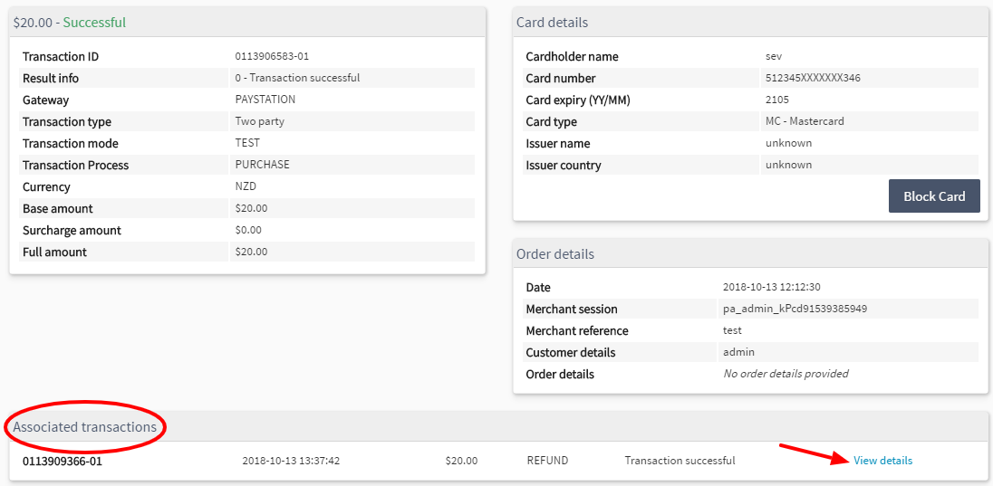The height and width of the screenshot is (486, 993).
Task: Click the refund timestamp 2018-10-13 13:37:42
Action: [291, 461]
